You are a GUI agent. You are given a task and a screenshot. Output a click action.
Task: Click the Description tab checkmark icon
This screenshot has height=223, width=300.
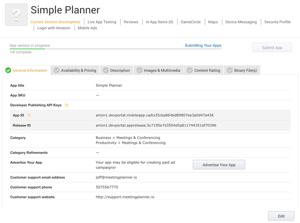(106, 70)
